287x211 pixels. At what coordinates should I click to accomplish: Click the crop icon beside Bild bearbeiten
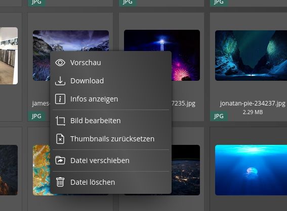(x=60, y=121)
